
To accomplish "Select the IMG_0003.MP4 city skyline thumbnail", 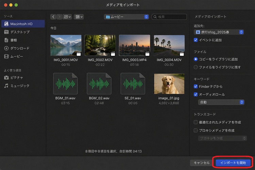I will coord(135,45).
